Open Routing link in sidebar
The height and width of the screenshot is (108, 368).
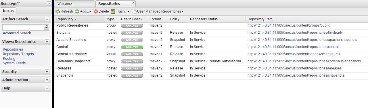[9, 59]
